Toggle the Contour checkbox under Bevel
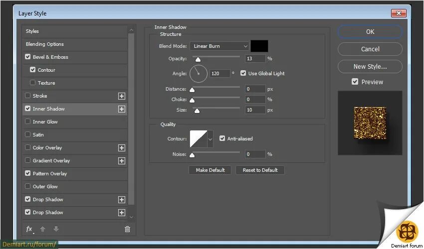Image resolution: width=424 pixels, height=249 pixels. pyautogui.click(x=33, y=70)
